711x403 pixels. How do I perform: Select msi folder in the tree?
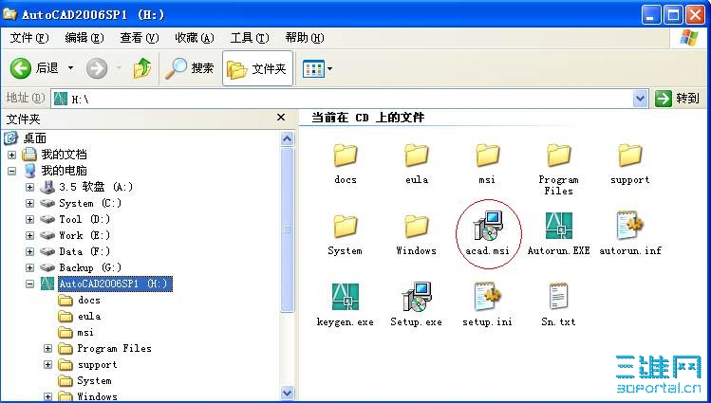point(85,333)
